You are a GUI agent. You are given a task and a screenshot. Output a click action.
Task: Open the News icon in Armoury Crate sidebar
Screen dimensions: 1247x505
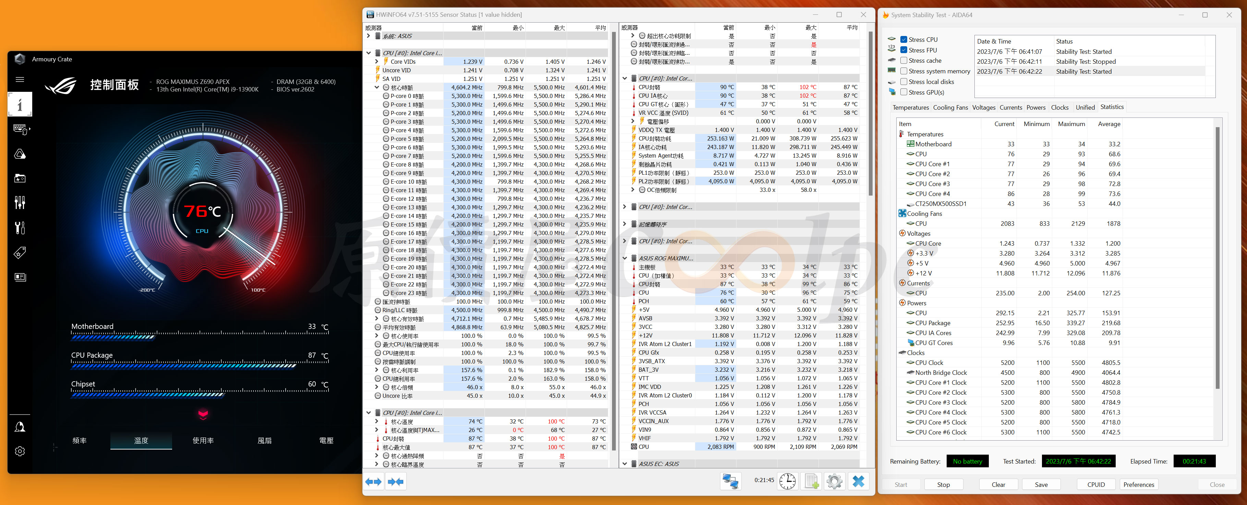click(20, 277)
